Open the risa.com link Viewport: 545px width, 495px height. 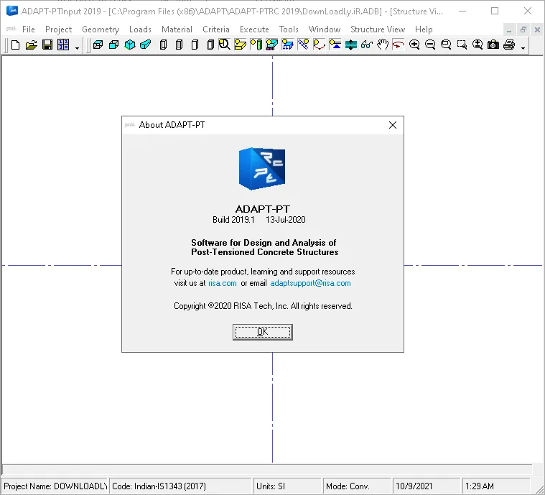[223, 283]
